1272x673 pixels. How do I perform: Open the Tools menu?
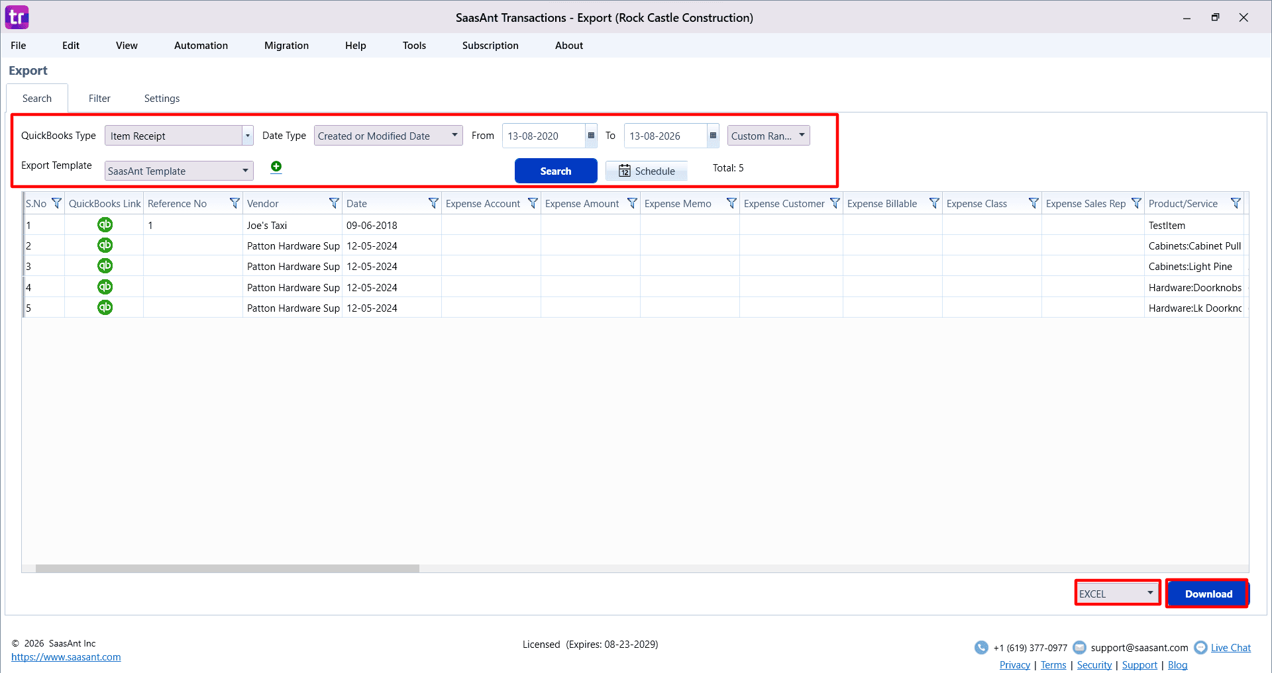[x=414, y=46]
